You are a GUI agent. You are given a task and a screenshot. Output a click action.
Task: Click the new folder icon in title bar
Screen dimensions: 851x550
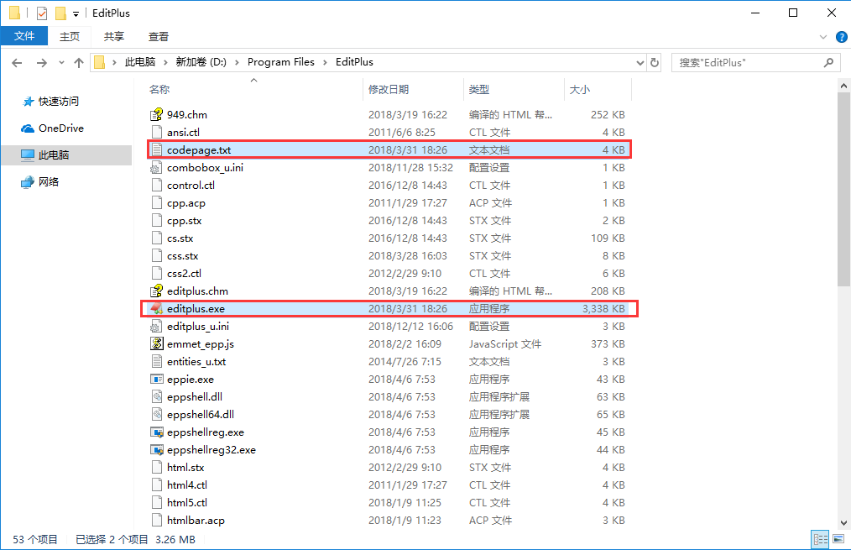60,13
